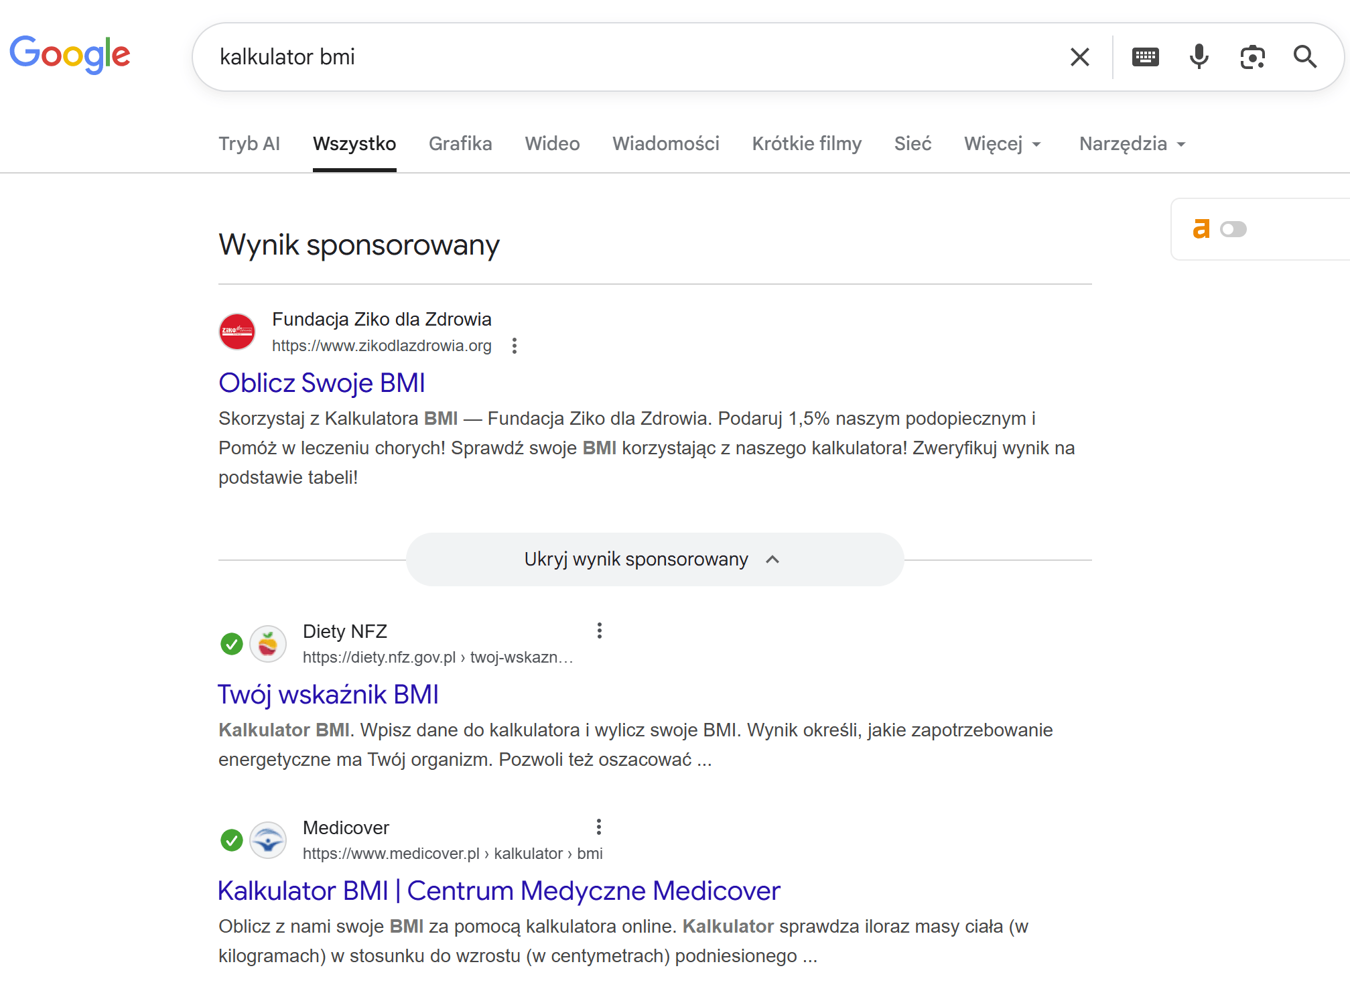1350x999 pixels.
Task: Toggle the switch next to orange 'a' icon
Action: [1233, 229]
